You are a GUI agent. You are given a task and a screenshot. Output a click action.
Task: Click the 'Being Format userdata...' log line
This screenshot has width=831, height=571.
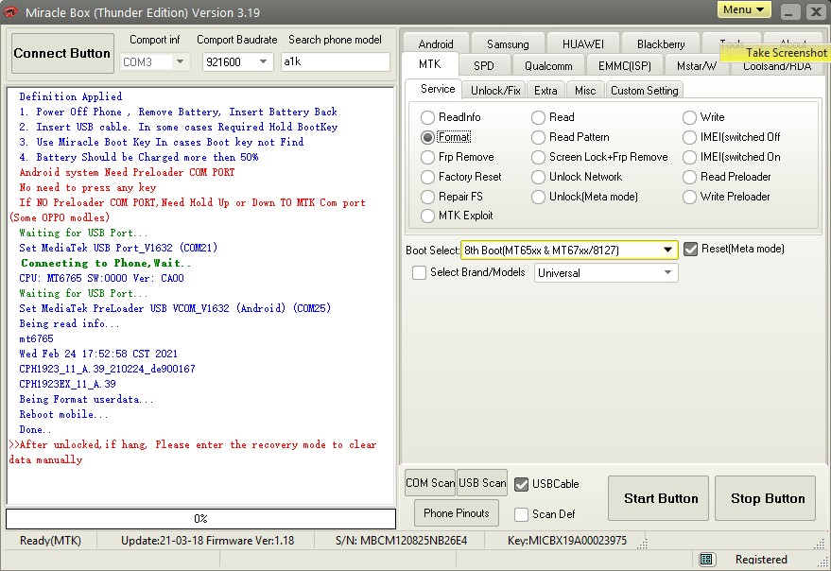coord(86,399)
